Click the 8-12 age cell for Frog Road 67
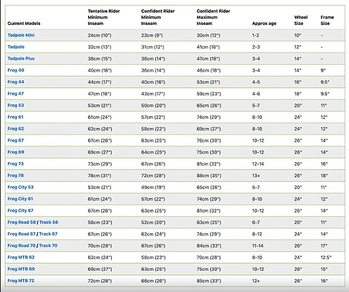The width and height of the screenshot is (349, 292). [257, 234]
